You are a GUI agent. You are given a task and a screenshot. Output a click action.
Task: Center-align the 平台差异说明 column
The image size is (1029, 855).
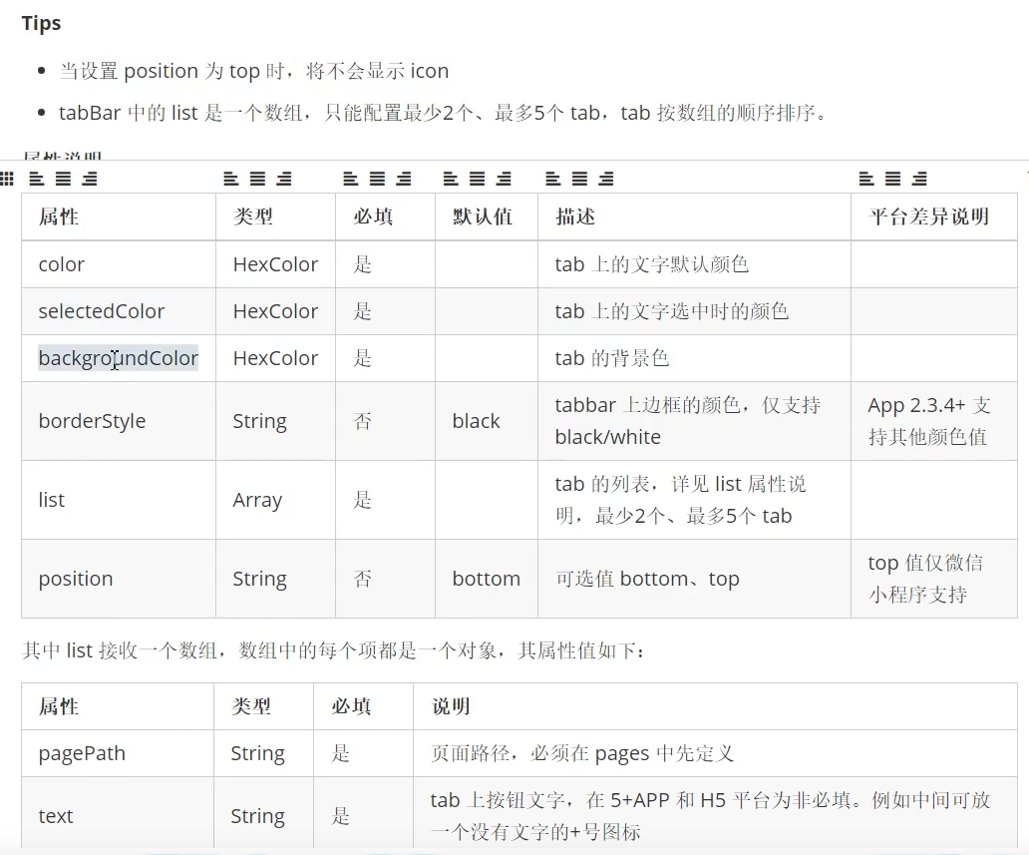[x=893, y=179]
